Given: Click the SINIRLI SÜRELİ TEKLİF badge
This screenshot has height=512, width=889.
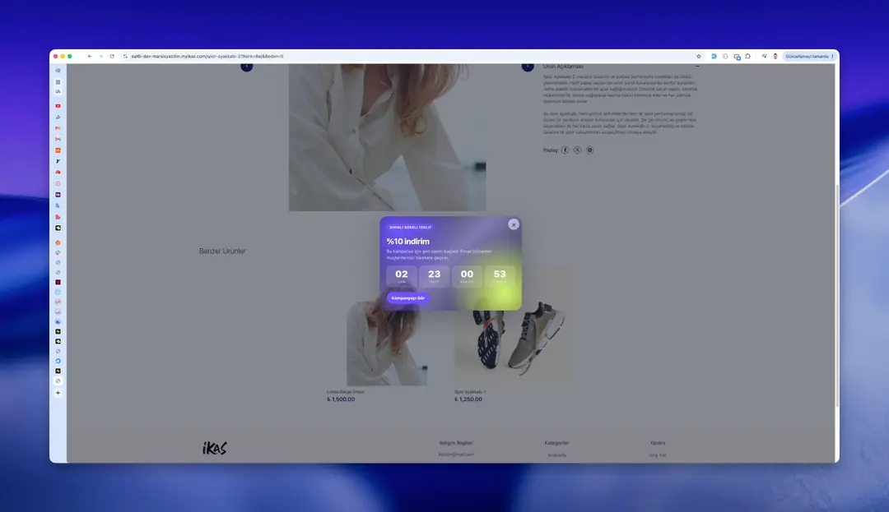Looking at the screenshot, I should (x=411, y=228).
